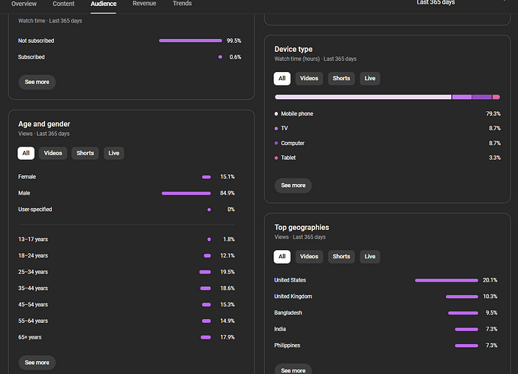Click the Computer legend dot
518x374 pixels.
click(x=276, y=143)
